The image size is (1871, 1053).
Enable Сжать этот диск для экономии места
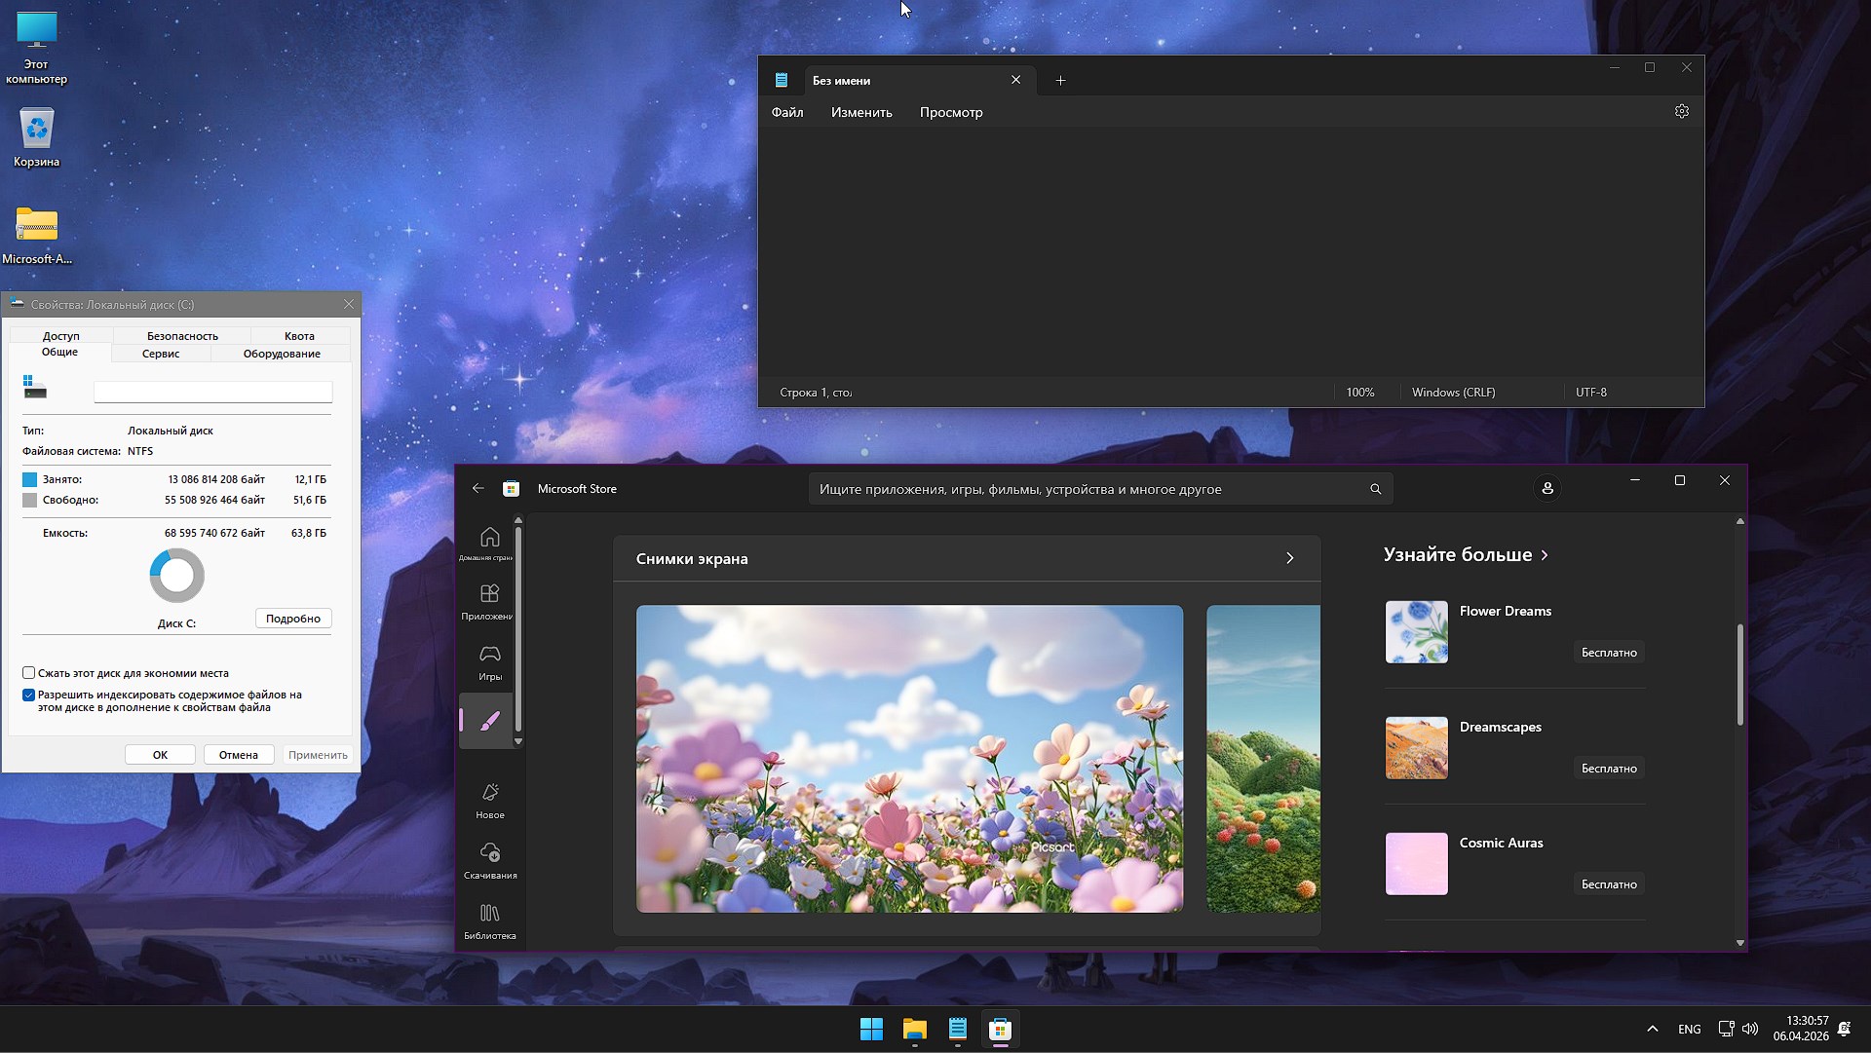tap(29, 673)
